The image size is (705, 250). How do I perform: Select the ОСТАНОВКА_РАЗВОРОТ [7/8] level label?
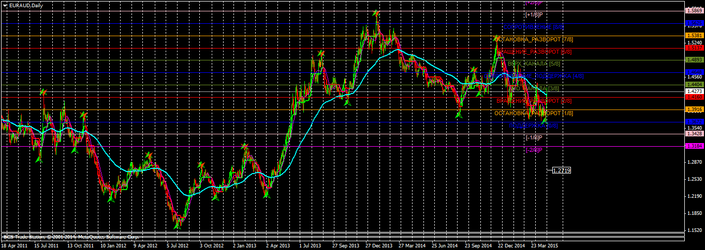pos(534,39)
